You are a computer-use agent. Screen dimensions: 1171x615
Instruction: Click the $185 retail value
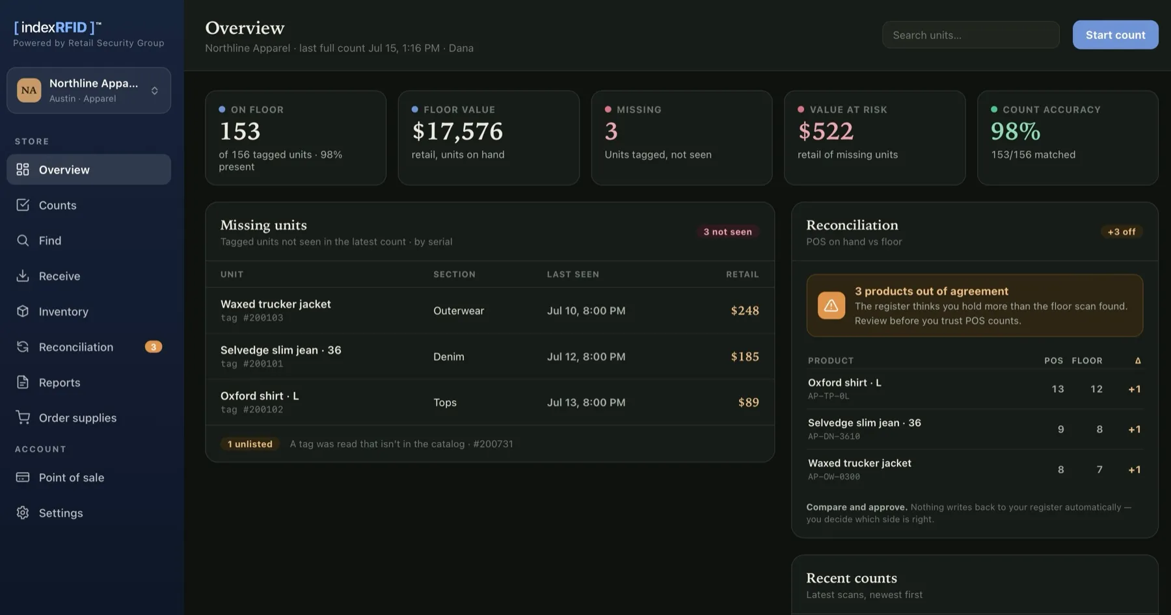[x=745, y=356]
